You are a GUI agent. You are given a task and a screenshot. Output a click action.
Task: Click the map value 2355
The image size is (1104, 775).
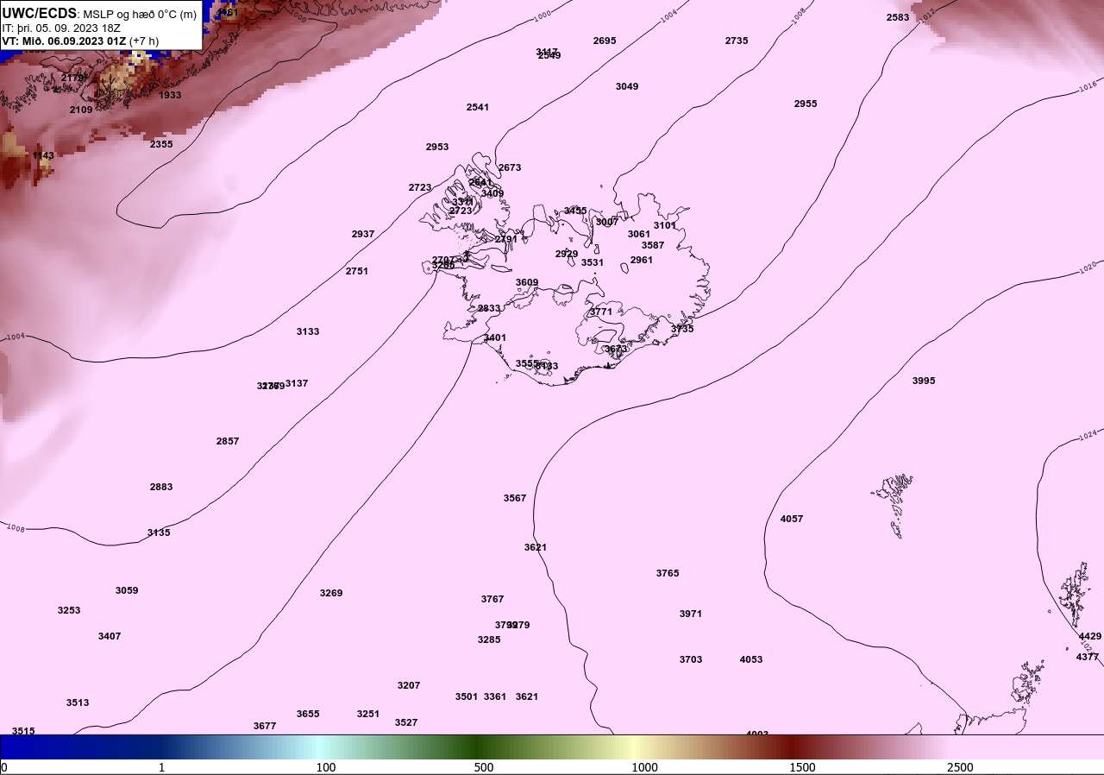[x=161, y=144]
